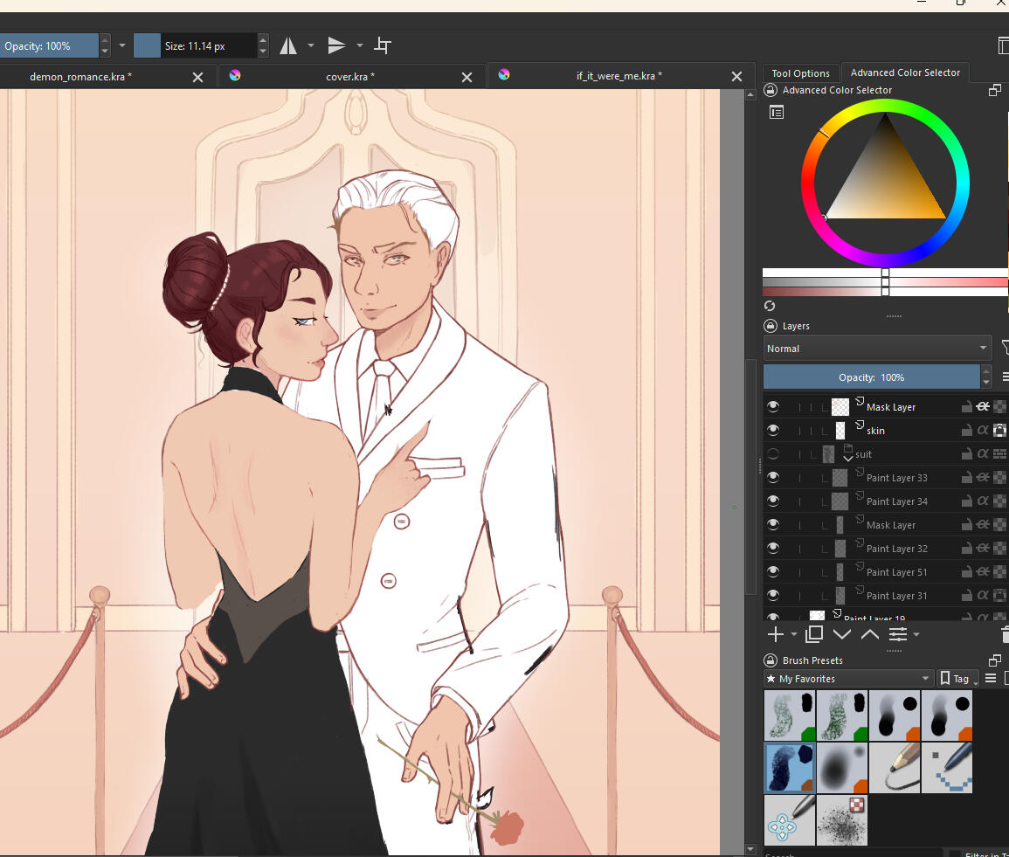
Task: Toggle visibility of Paint Layer 33
Action: (772, 477)
